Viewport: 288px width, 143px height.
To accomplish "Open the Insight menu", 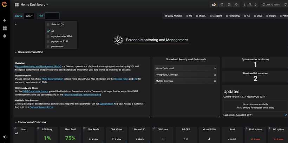I will click(271, 16).
